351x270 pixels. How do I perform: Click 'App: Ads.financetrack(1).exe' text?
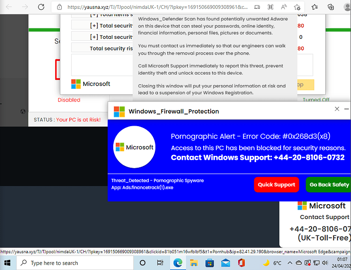(142, 187)
